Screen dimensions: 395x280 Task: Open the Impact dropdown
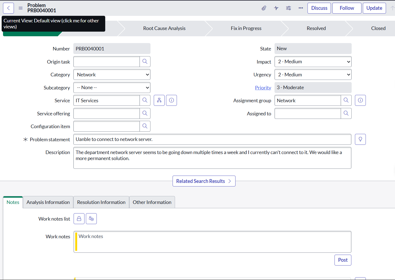coord(313,62)
